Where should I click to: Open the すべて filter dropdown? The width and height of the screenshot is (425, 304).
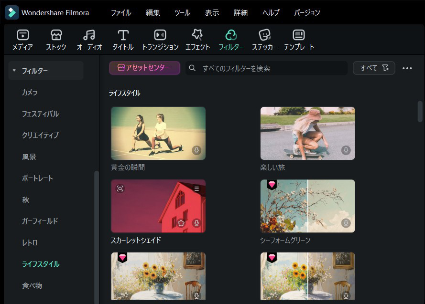pyautogui.click(x=373, y=68)
